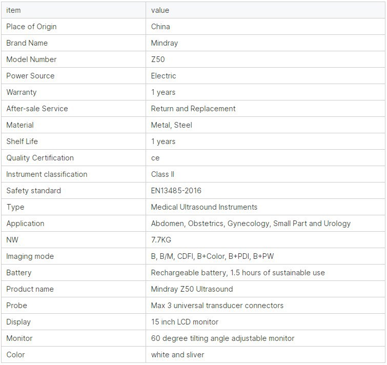Image resolution: width=387 pixels, height=365 pixels.
Task: Select the 60 degree tilting angle monitor text
Action: (x=222, y=338)
